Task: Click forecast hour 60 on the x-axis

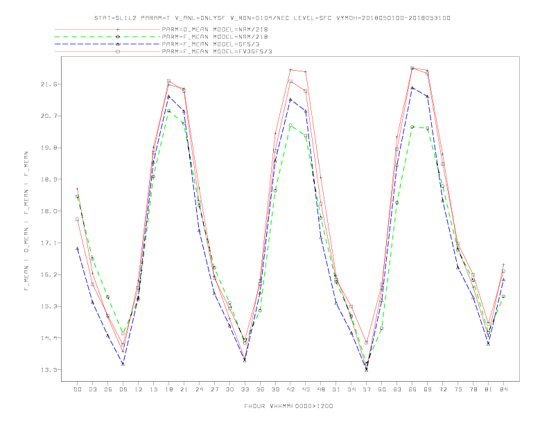Action: pos(382,389)
